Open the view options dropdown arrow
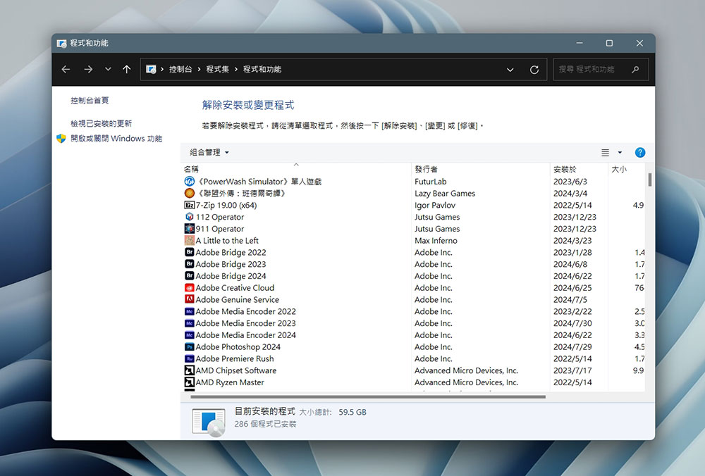The image size is (705, 476). (620, 153)
